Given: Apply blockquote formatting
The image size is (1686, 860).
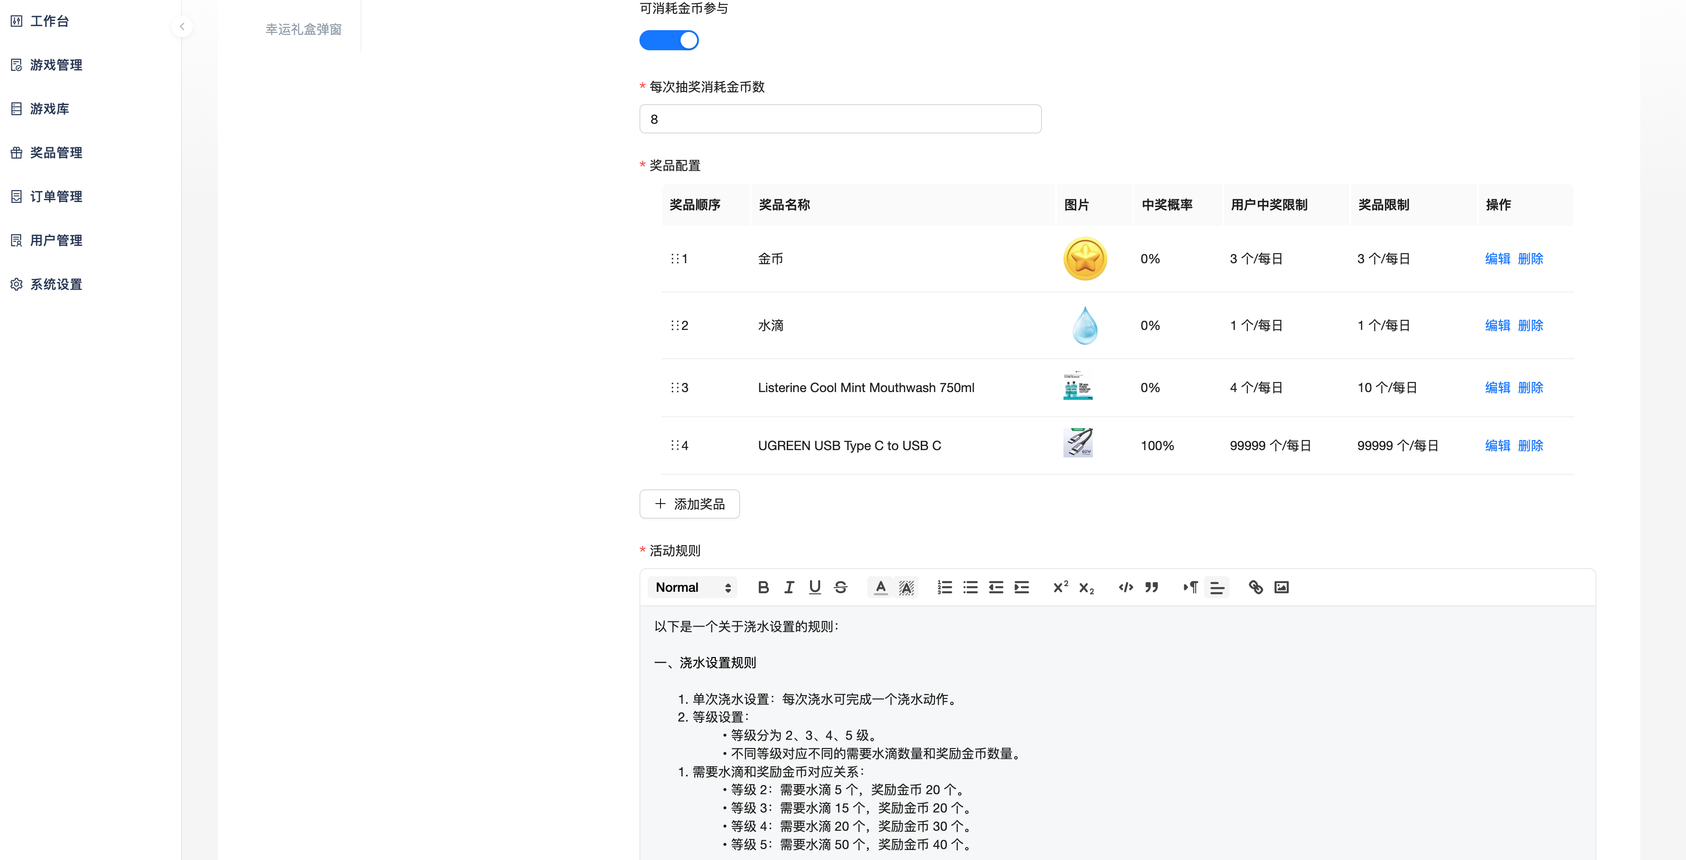Looking at the screenshot, I should point(1151,587).
